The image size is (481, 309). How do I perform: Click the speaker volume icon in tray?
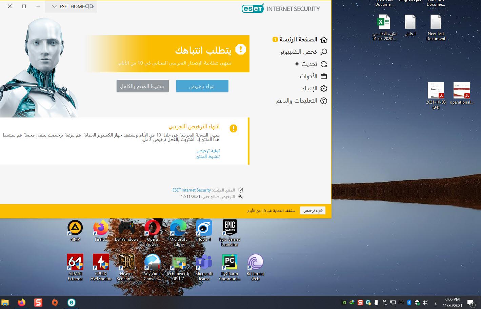point(425,302)
